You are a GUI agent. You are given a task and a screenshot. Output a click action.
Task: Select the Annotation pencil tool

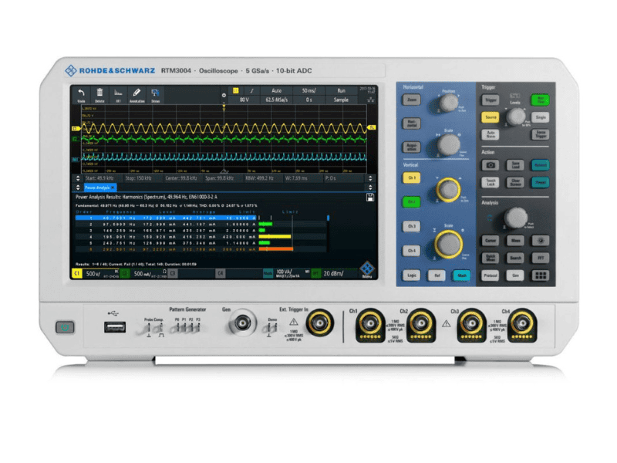point(137,94)
